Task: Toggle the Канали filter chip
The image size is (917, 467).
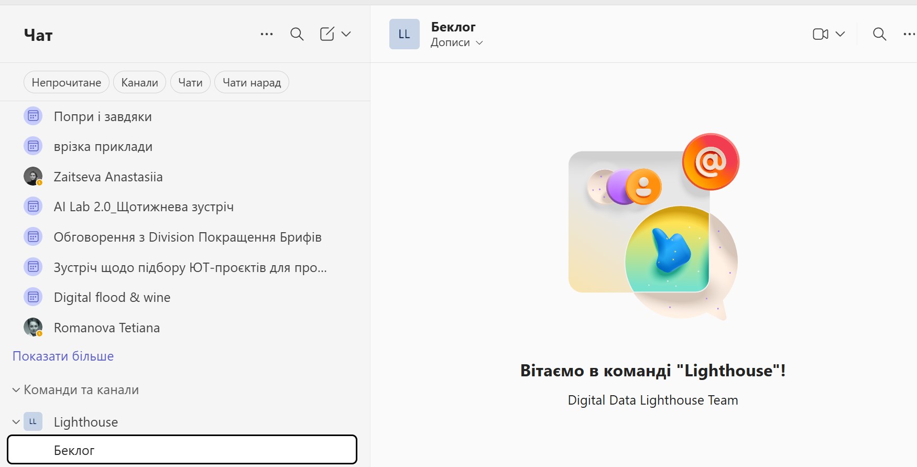Action: (139, 82)
